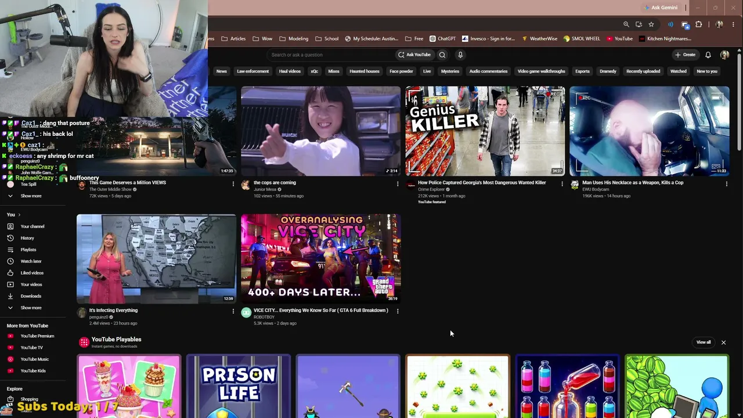
Task: Click the Ask YouTube button
Action: 414,55
